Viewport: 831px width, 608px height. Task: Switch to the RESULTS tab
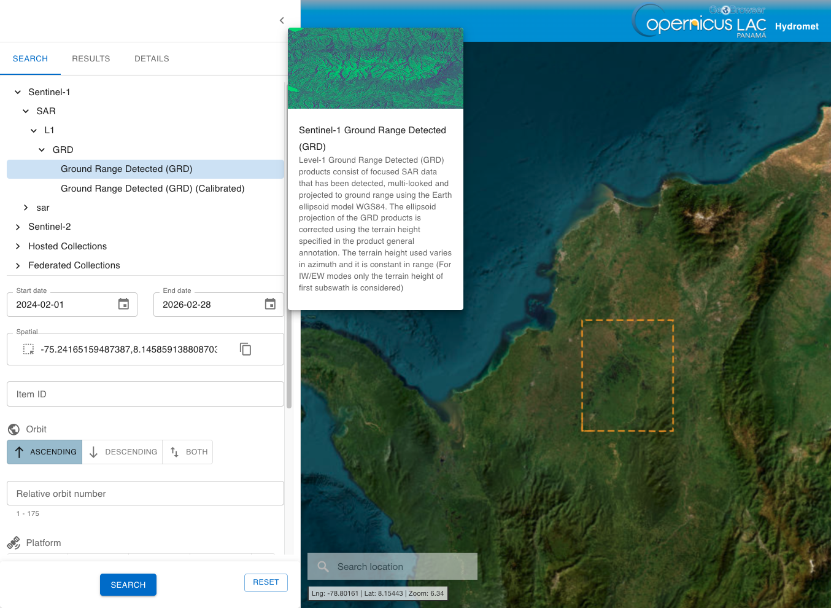91,58
